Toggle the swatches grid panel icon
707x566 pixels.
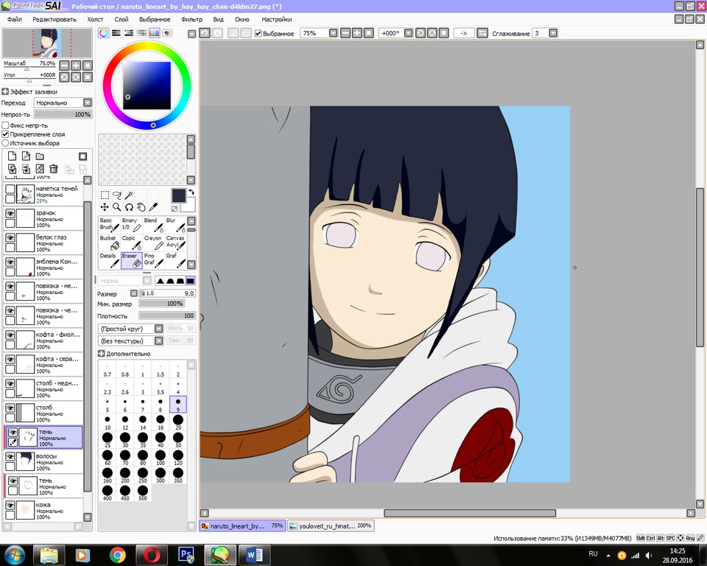click(154, 33)
